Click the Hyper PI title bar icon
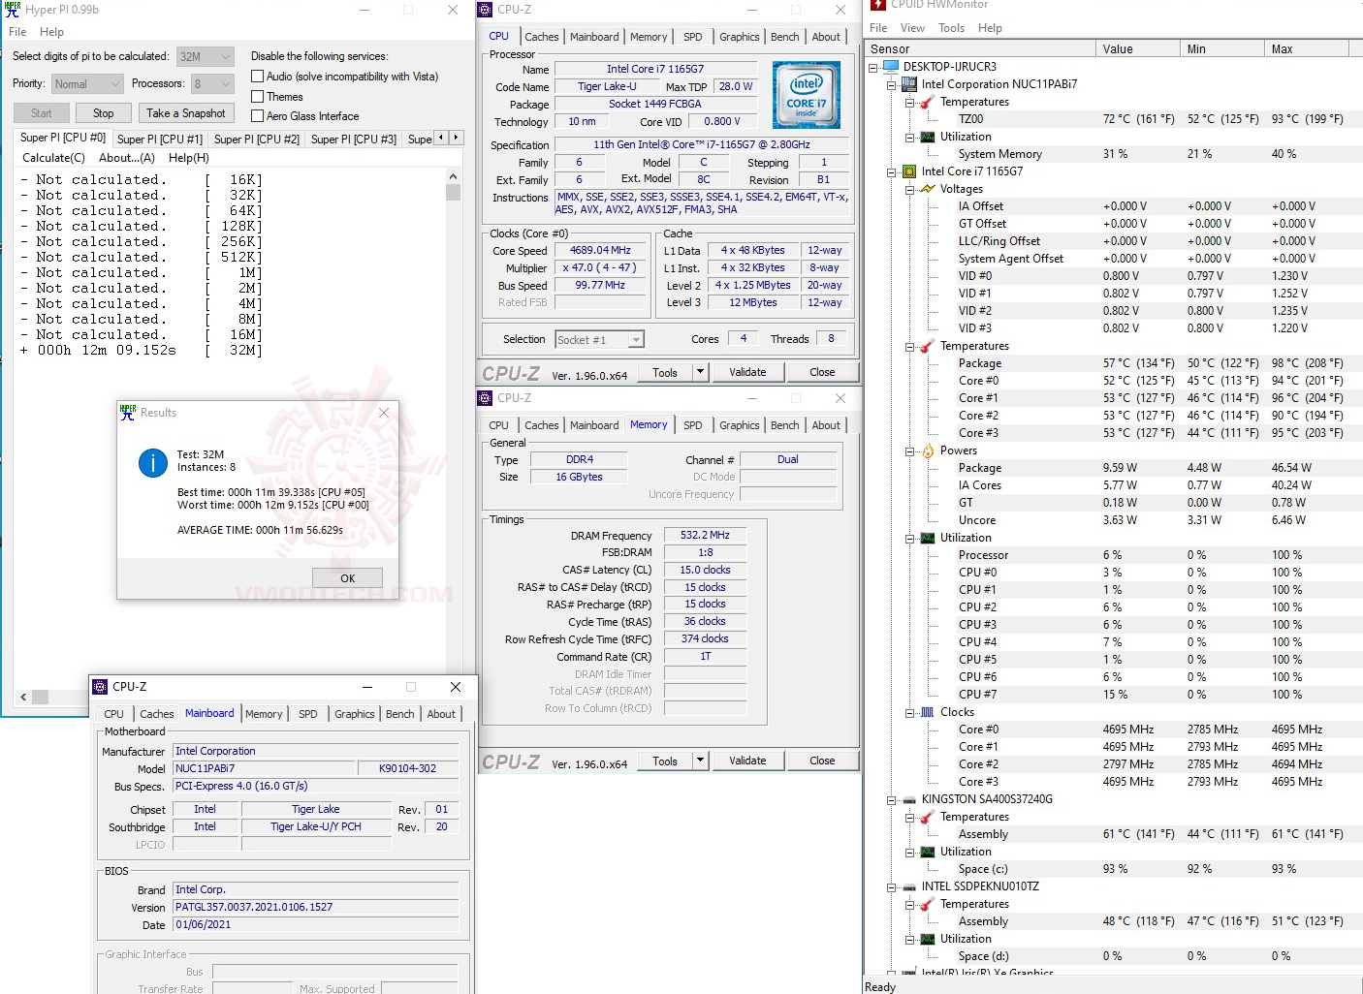The height and width of the screenshot is (994, 1363). 13,9
